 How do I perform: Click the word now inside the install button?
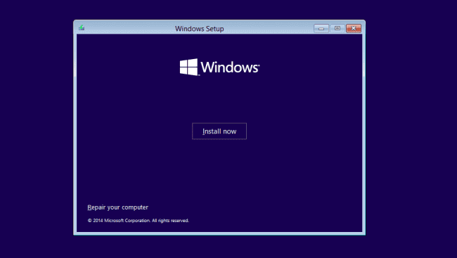[230, 131]
